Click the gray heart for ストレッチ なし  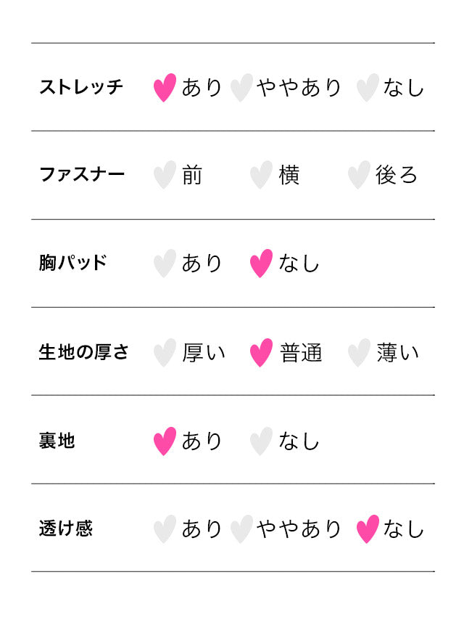click(x=368, y=88)
